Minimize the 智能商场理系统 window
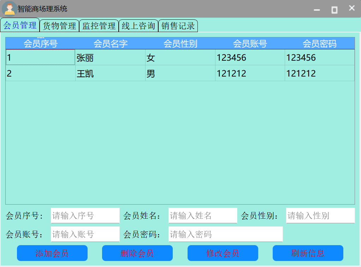The image size is (361, 267). 317,10
